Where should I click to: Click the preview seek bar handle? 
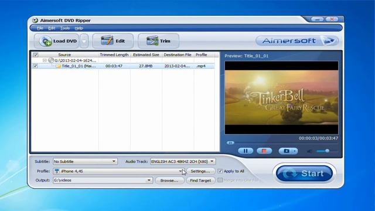point(230,143)
